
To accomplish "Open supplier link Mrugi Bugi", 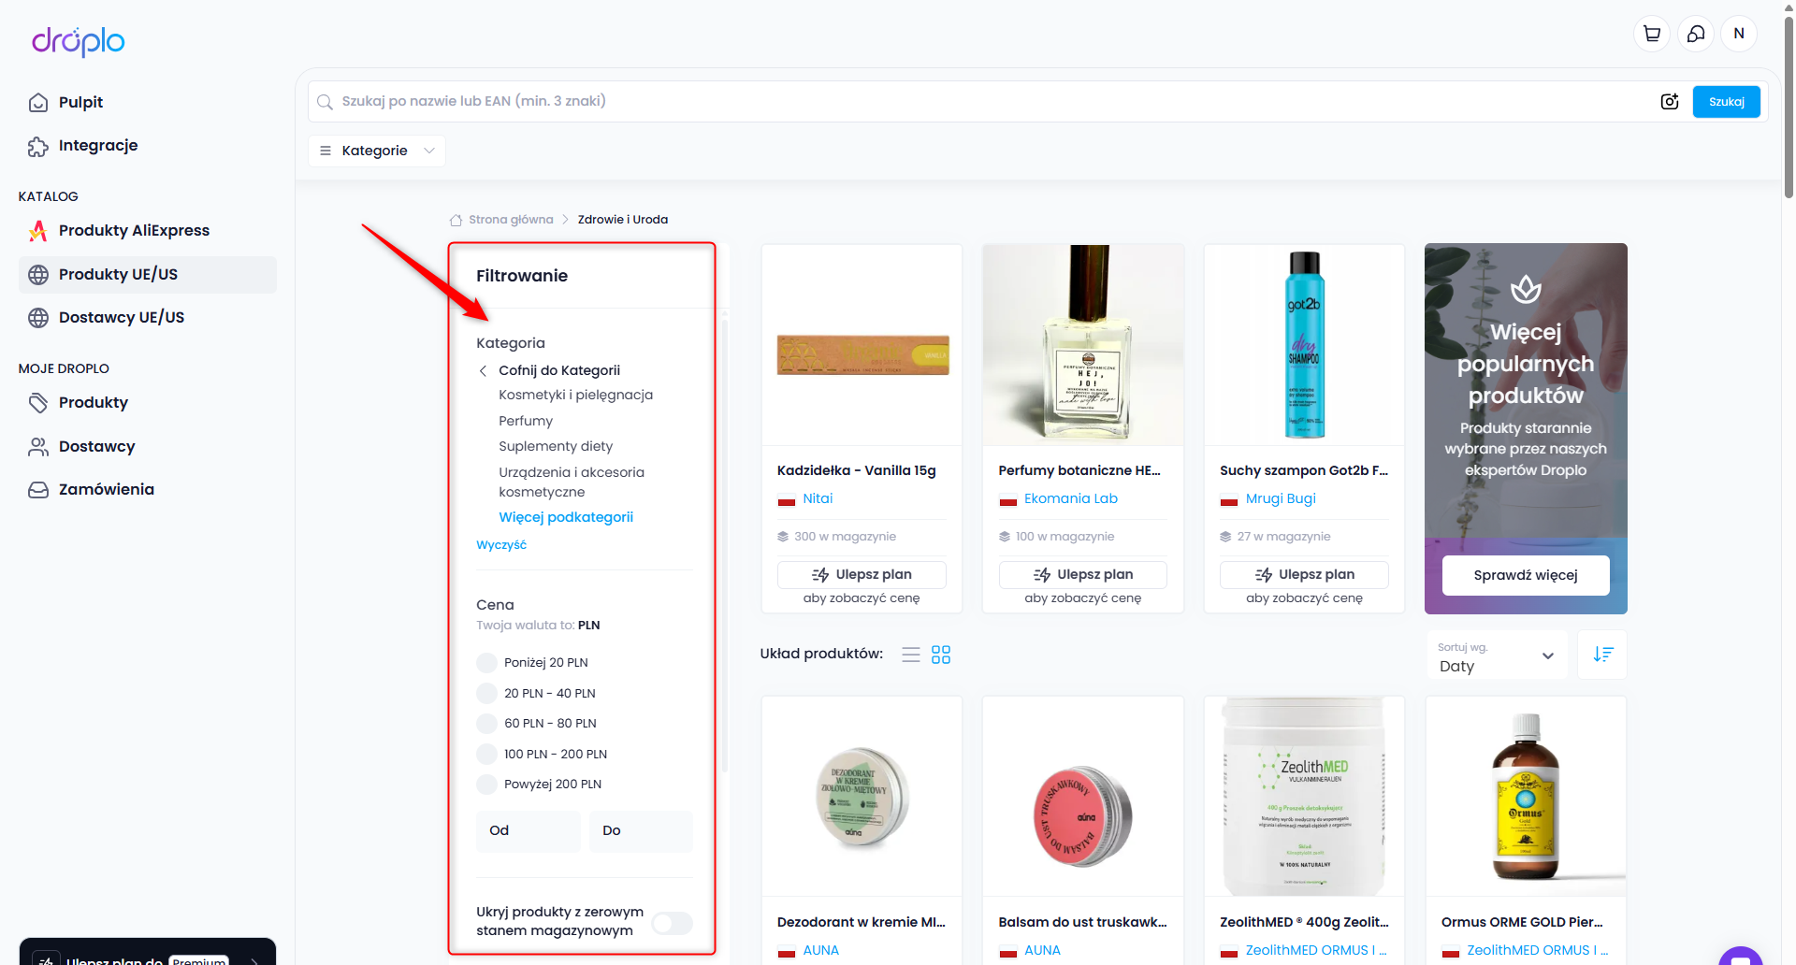I will pos(1281,499).
